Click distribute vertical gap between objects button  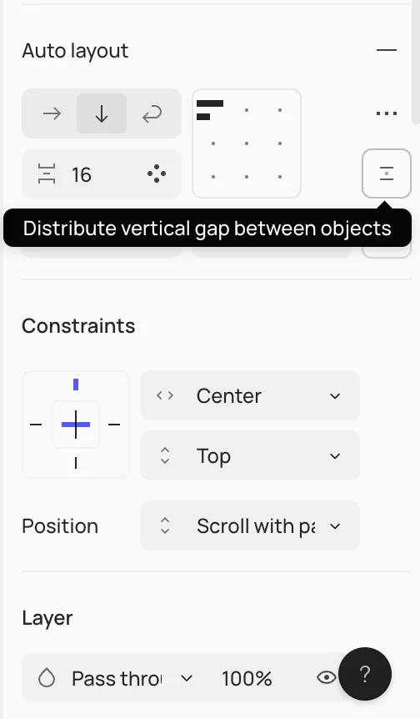[387, 173]
